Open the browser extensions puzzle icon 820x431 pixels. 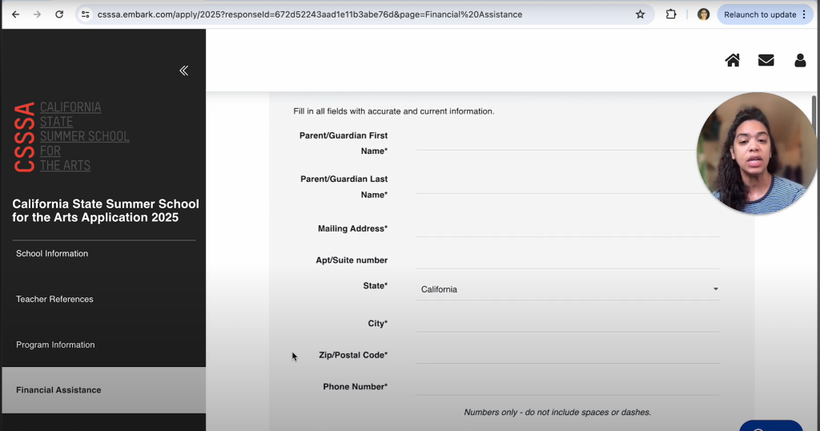671,14
